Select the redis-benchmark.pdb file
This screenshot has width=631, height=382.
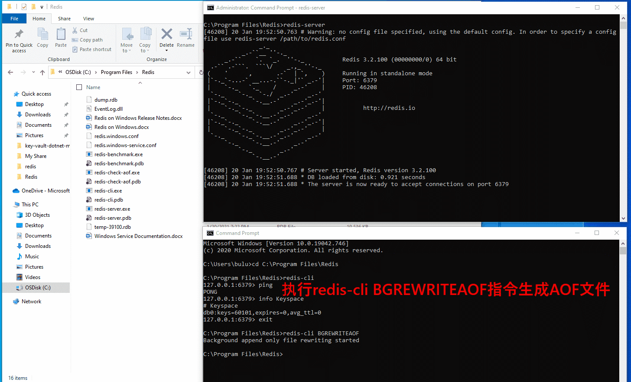coord(119,164)
